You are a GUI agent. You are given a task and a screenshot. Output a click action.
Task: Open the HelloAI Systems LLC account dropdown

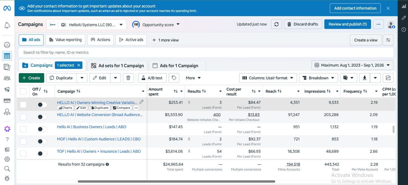pos(86,25)
